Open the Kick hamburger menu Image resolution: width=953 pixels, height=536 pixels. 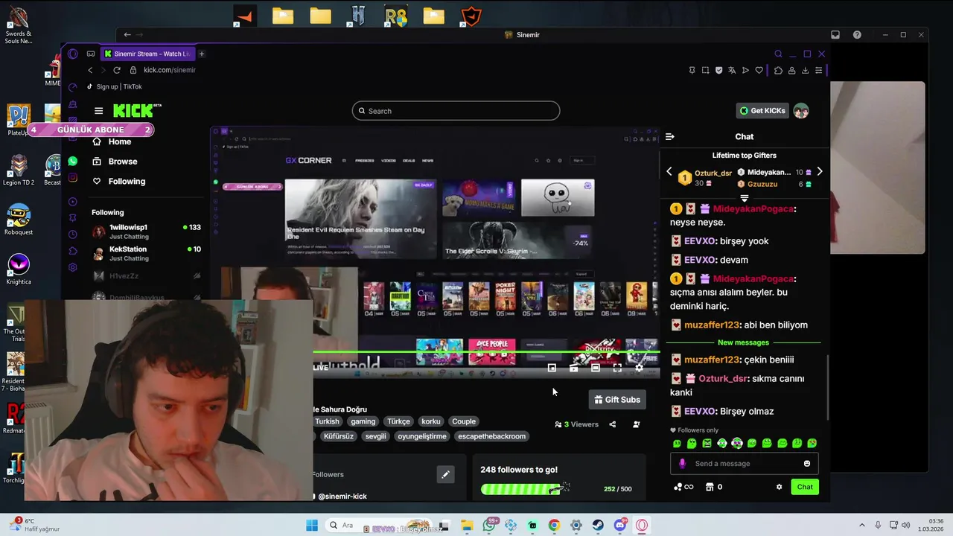[98, 111]
